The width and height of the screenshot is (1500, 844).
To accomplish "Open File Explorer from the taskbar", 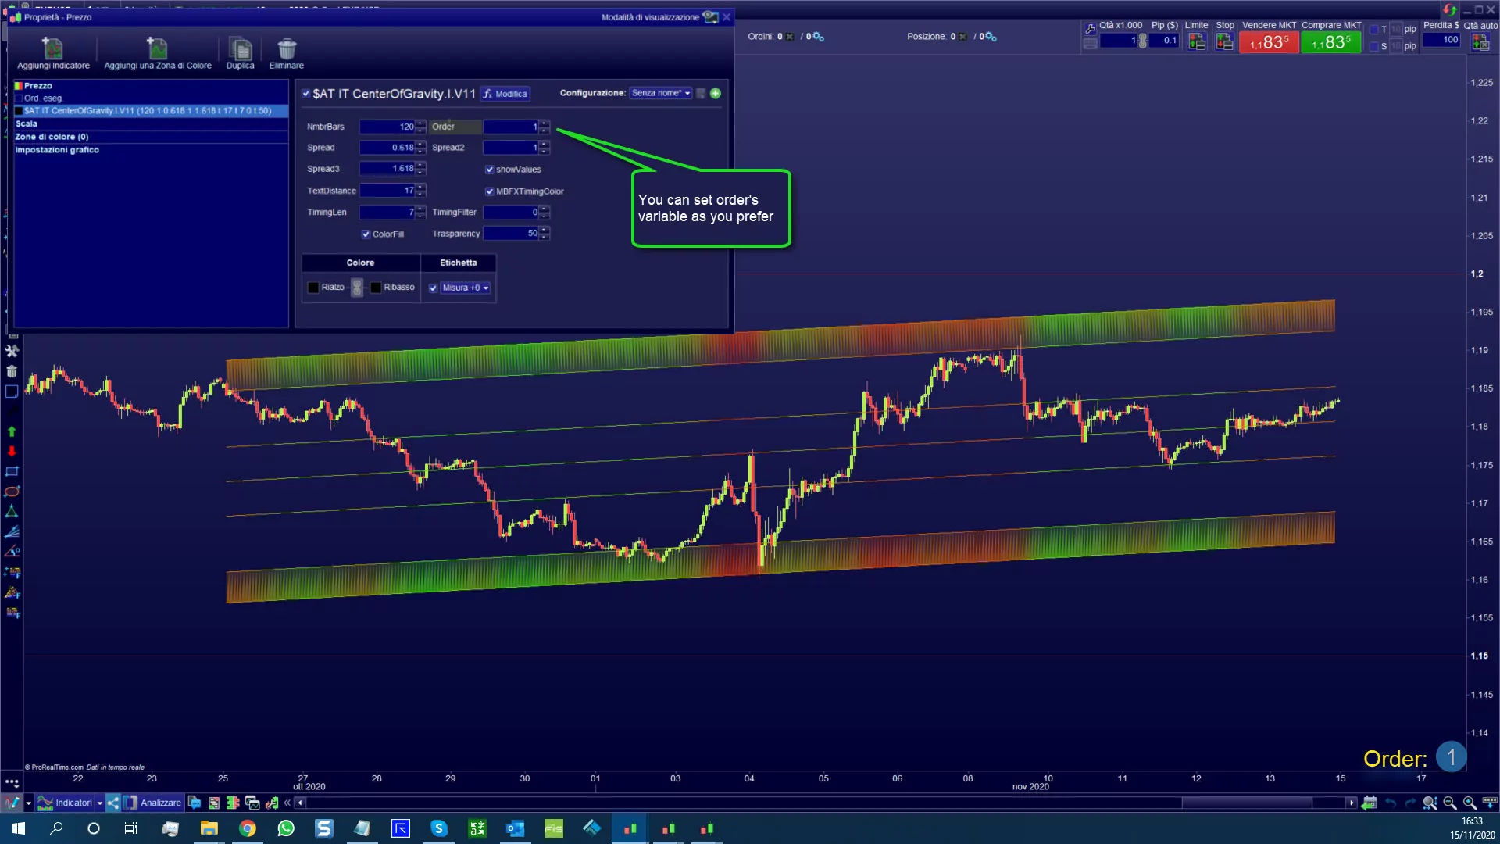I will coord(209,828).
